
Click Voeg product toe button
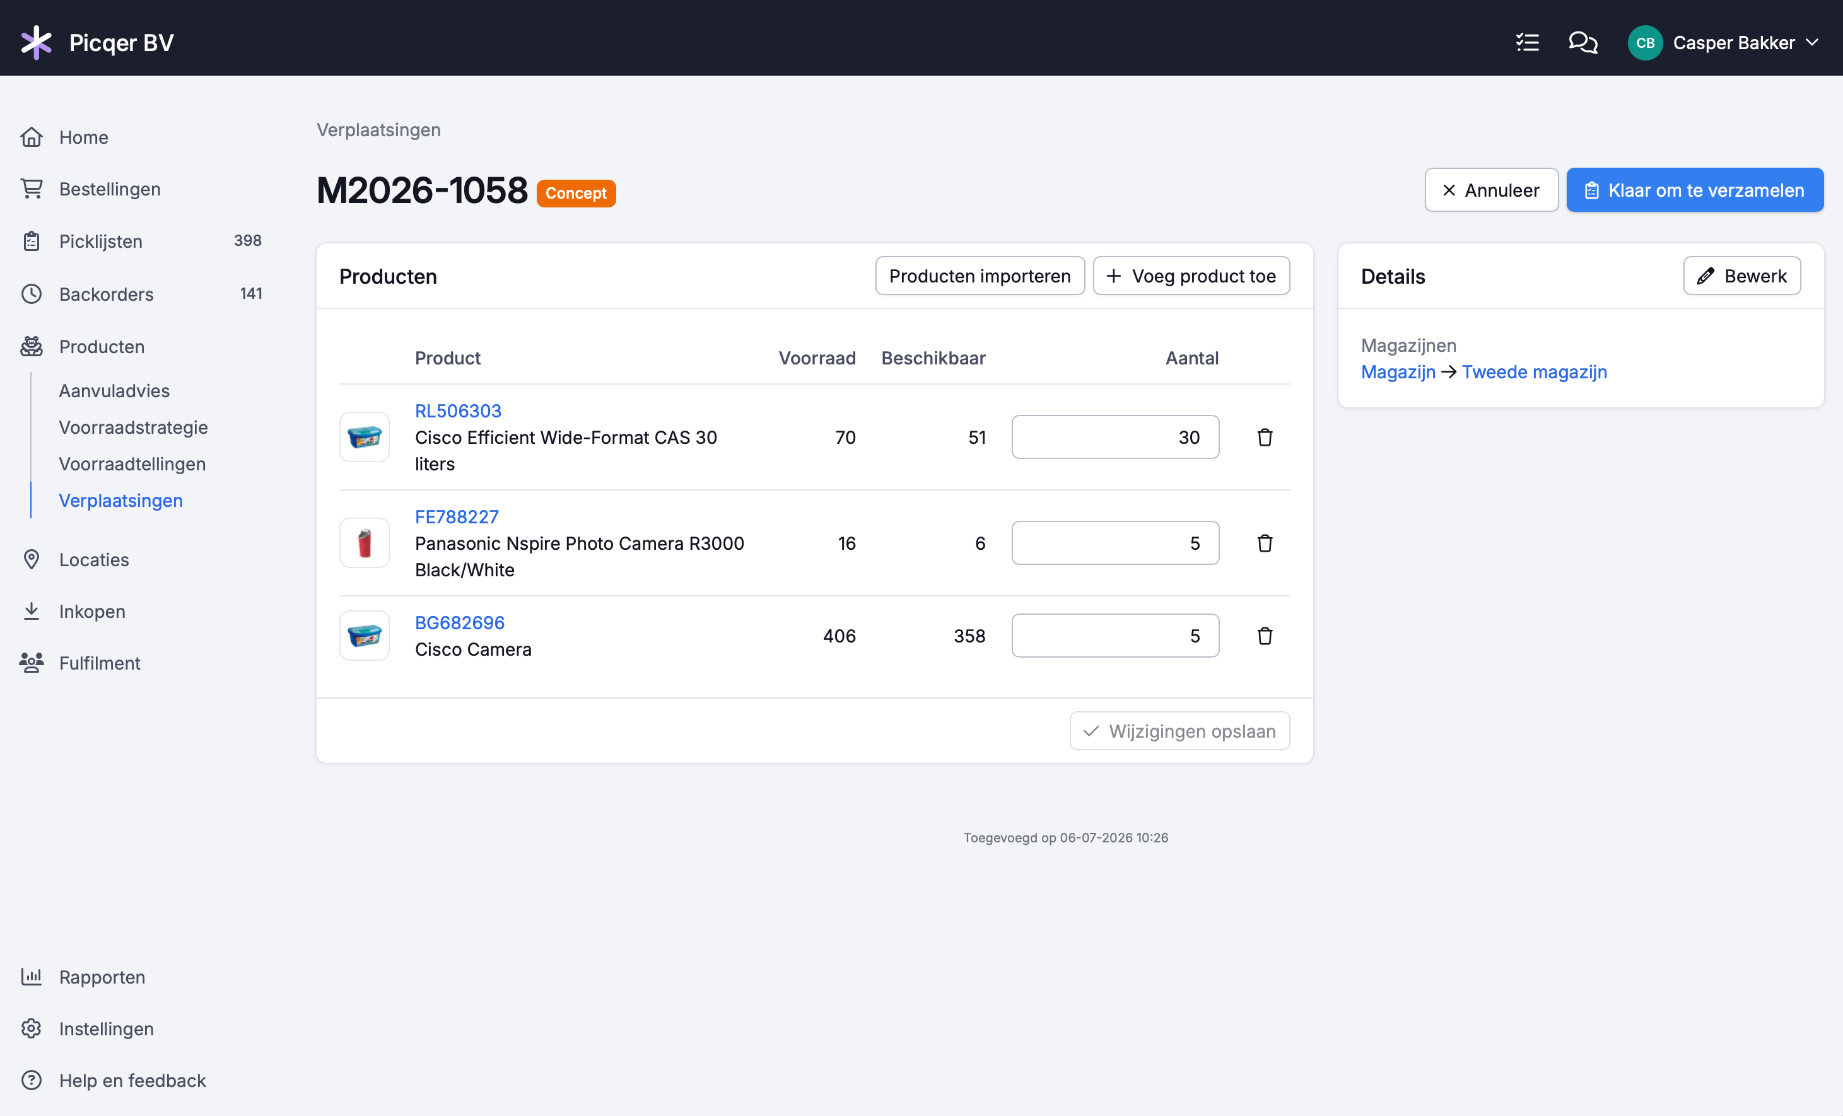click(1191, 276)
